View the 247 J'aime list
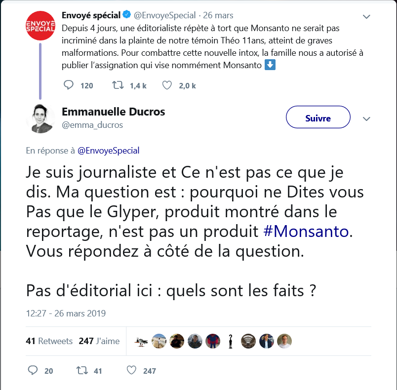 coord(99,341)
